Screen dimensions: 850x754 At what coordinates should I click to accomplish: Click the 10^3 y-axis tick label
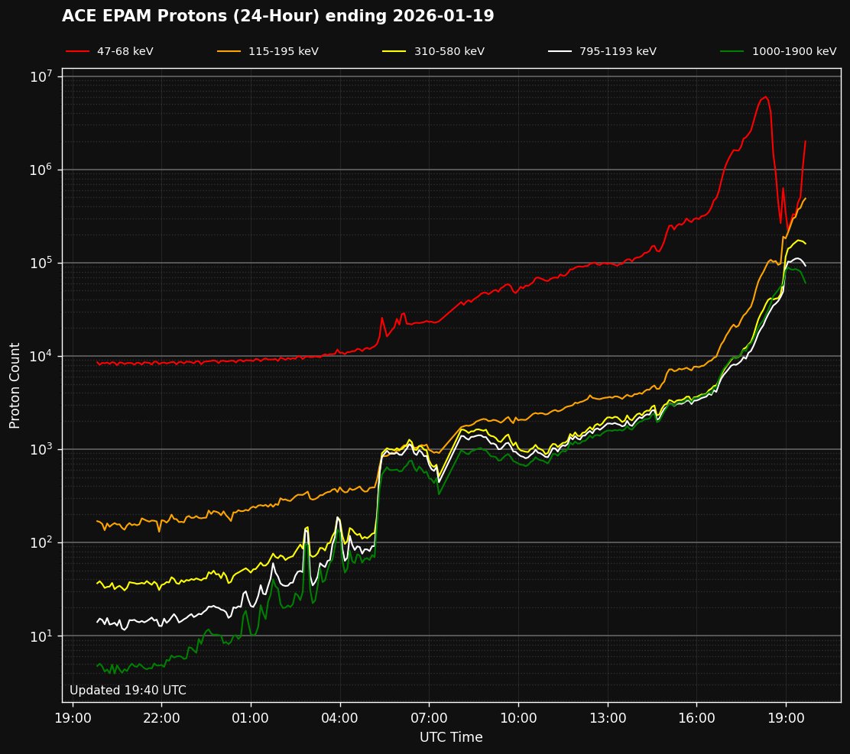pyautogui.click(x=41, y=449)
